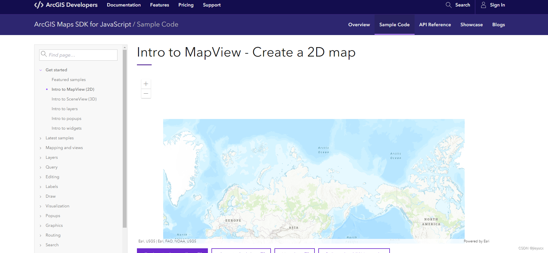The image size is (548, 253).
Task: Click the ArcGIS Maps SDK for JavaScript breadcrumb
Action: (83, 24)
